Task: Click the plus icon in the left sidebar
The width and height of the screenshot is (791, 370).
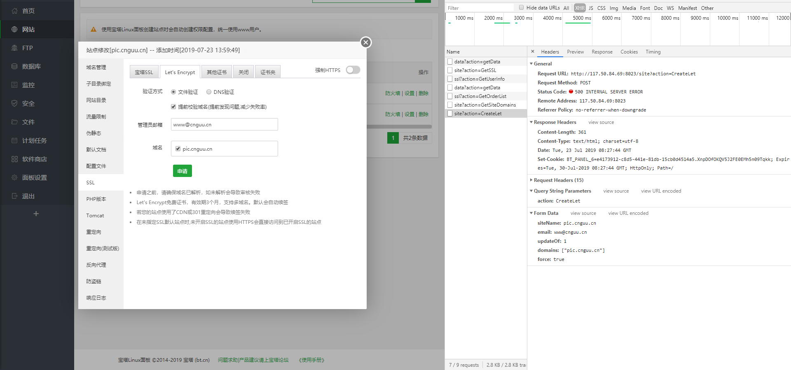Action: click(x=36, y=214)
